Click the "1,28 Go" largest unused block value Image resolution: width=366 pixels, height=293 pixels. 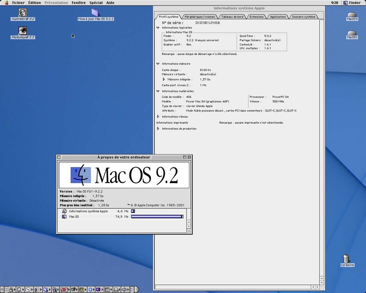pos(104,205)
